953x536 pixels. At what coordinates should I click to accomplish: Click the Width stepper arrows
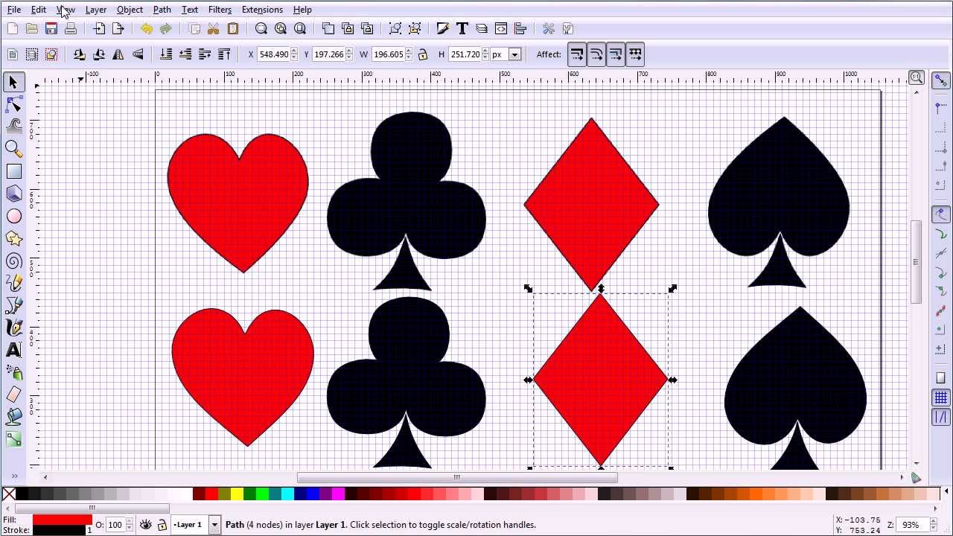tap(408, 54)
